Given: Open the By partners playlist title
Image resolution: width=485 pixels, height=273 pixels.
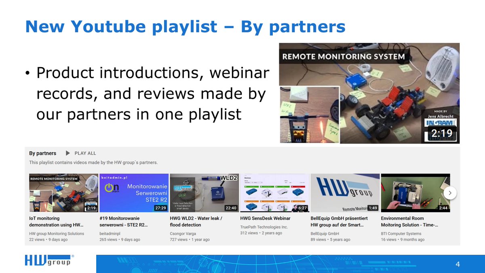Looking at the screenshot, I should click(x=43, y=153).
